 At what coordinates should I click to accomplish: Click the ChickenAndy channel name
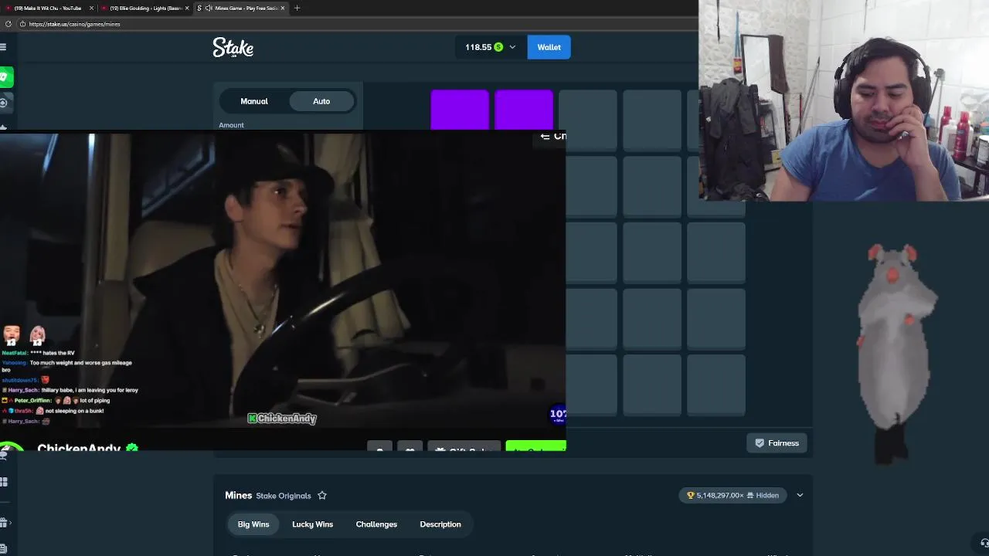[79, 448]
